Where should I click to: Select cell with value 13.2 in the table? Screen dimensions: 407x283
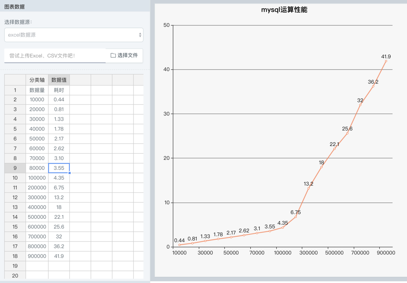(x=59, y=197)
